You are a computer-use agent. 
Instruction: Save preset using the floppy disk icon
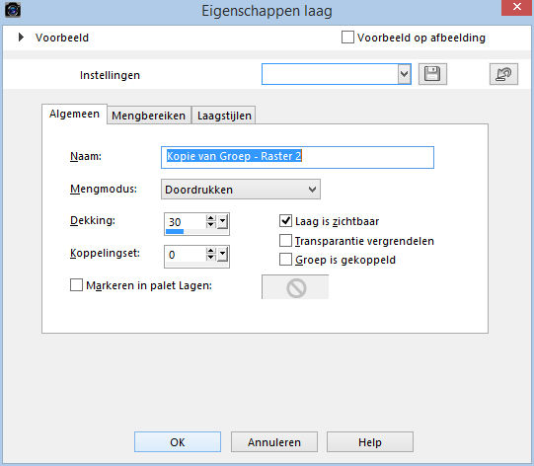[432, 74]
